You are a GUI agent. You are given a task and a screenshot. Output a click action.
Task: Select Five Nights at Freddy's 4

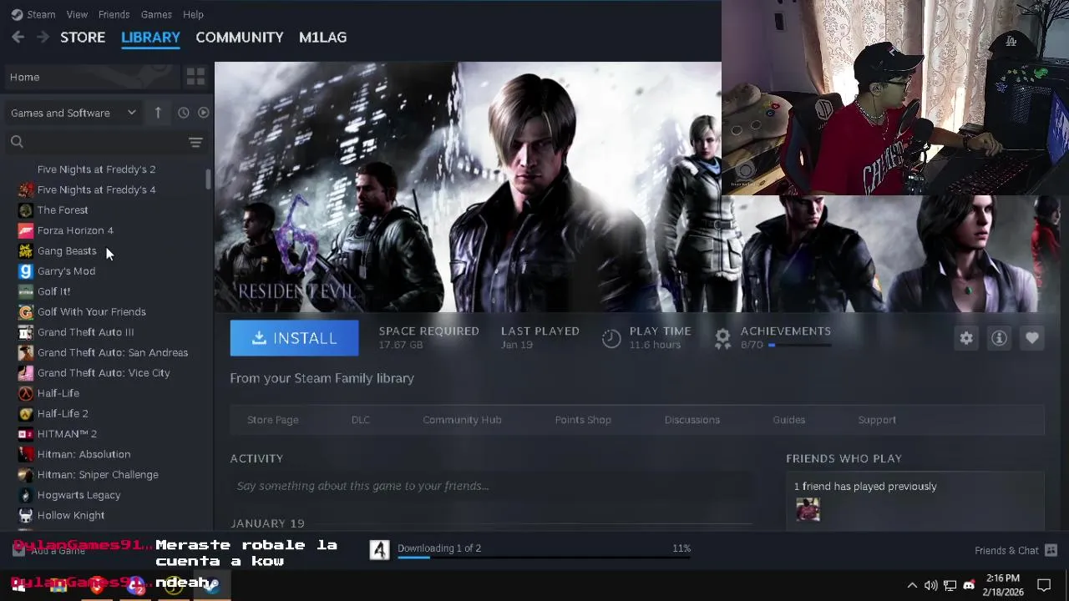click(96, 189)
